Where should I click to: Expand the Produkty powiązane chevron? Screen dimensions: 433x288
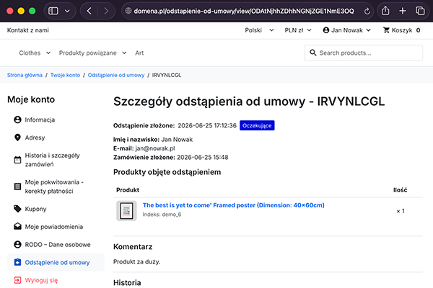click(124, 53)
